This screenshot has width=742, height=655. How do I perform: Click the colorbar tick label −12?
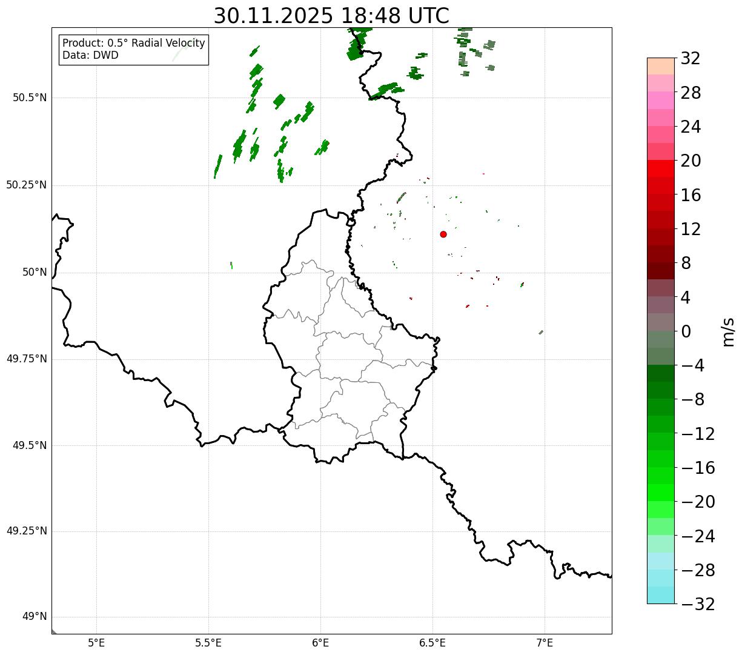pyautogui.click(x=698, y=434)
